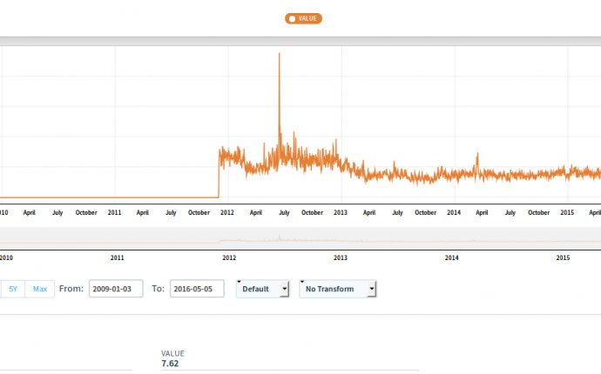
Task: Click the 2012 label on main chart axis
Action: tap(227, 212)
